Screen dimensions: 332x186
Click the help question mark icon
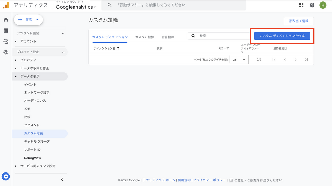coord(312,5)
